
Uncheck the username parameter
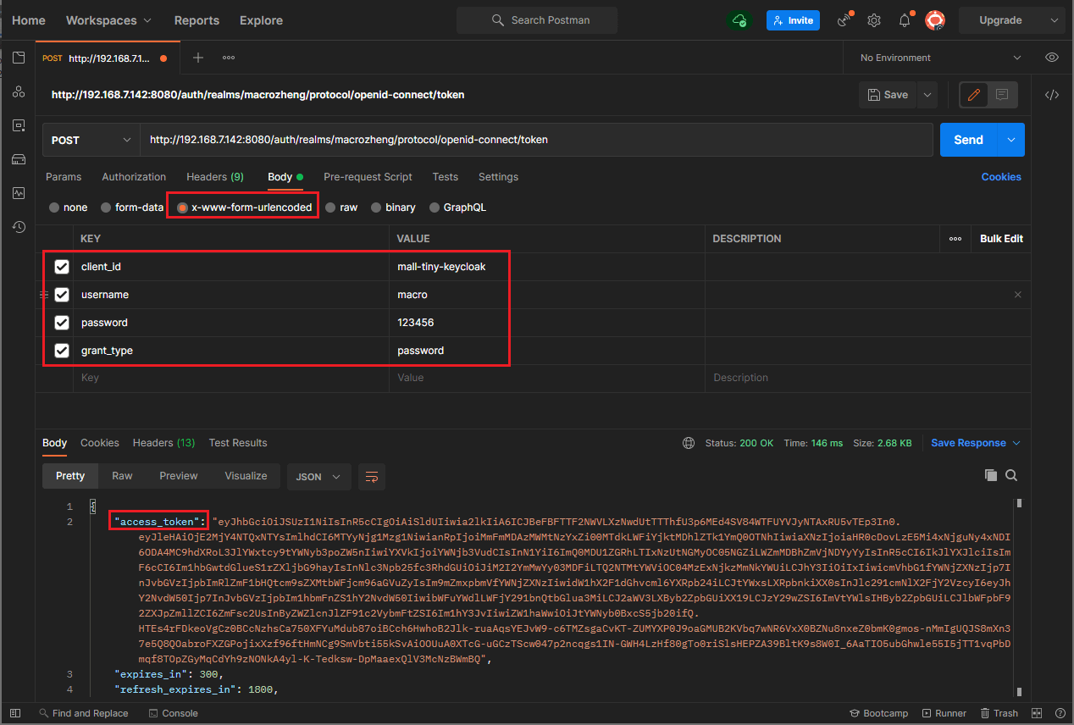pos(62,295)
